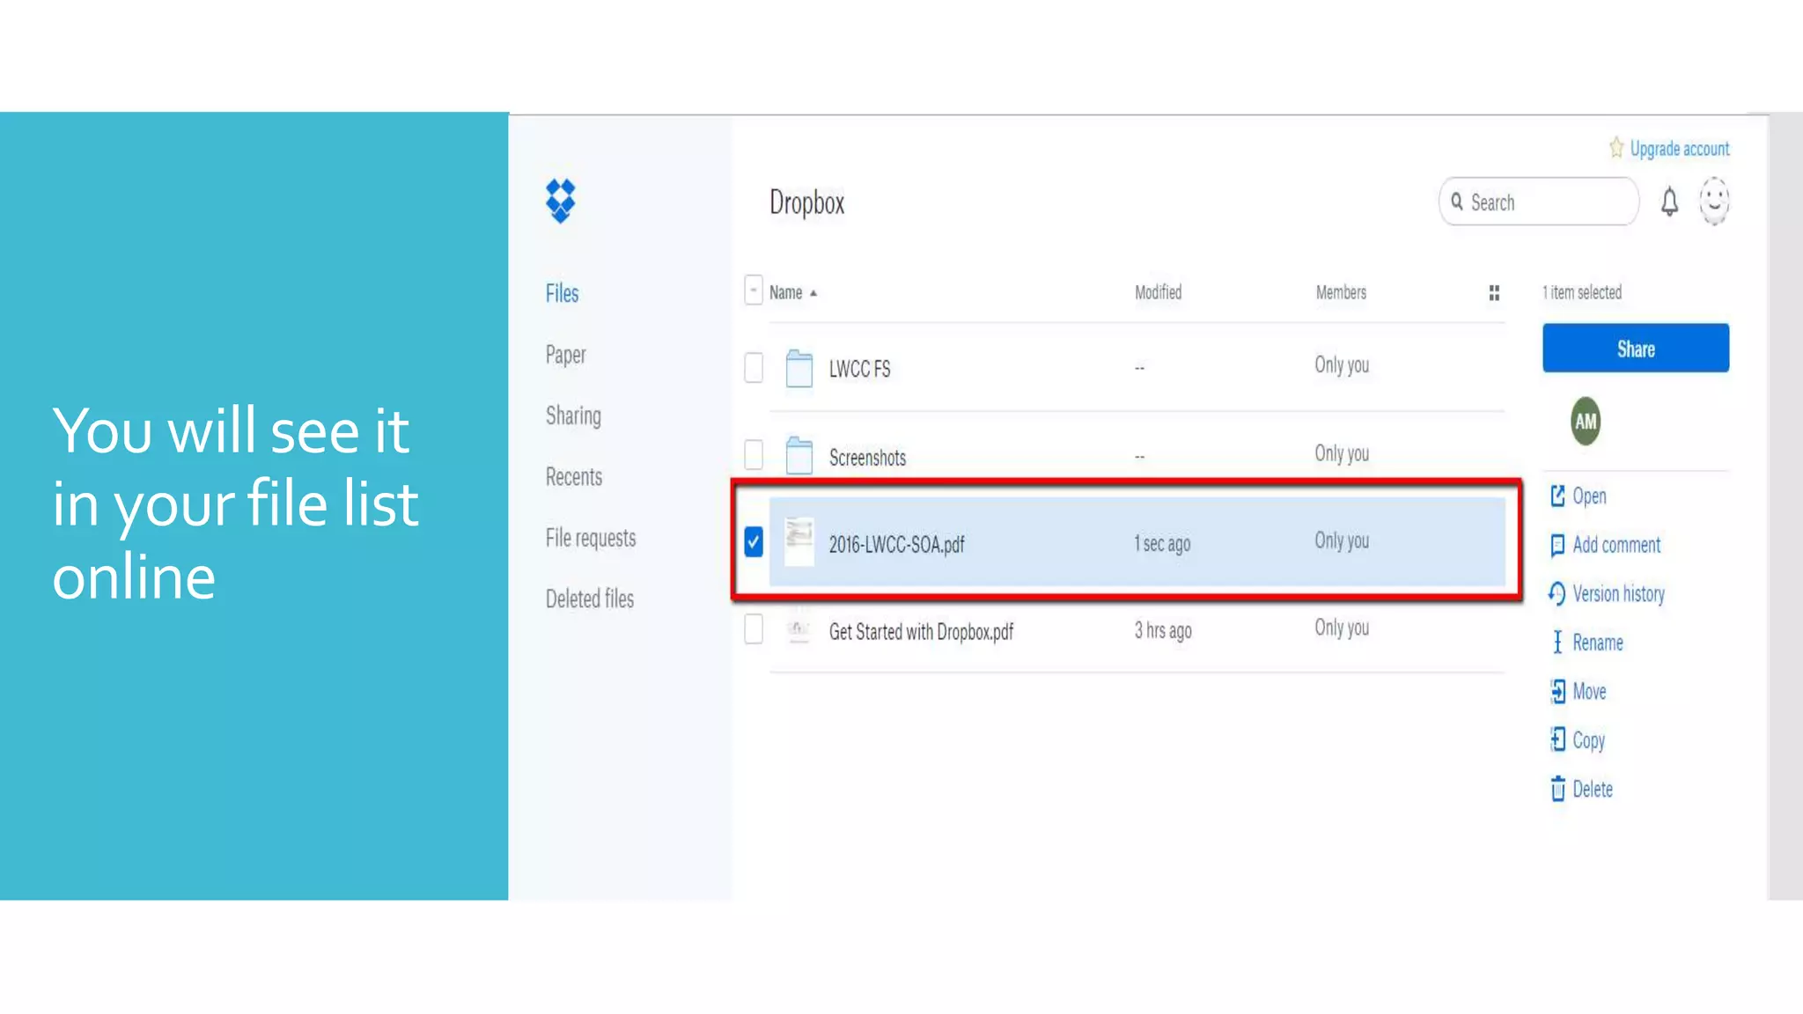
Task: Click the Version history icon
Action: point(1556,594)
